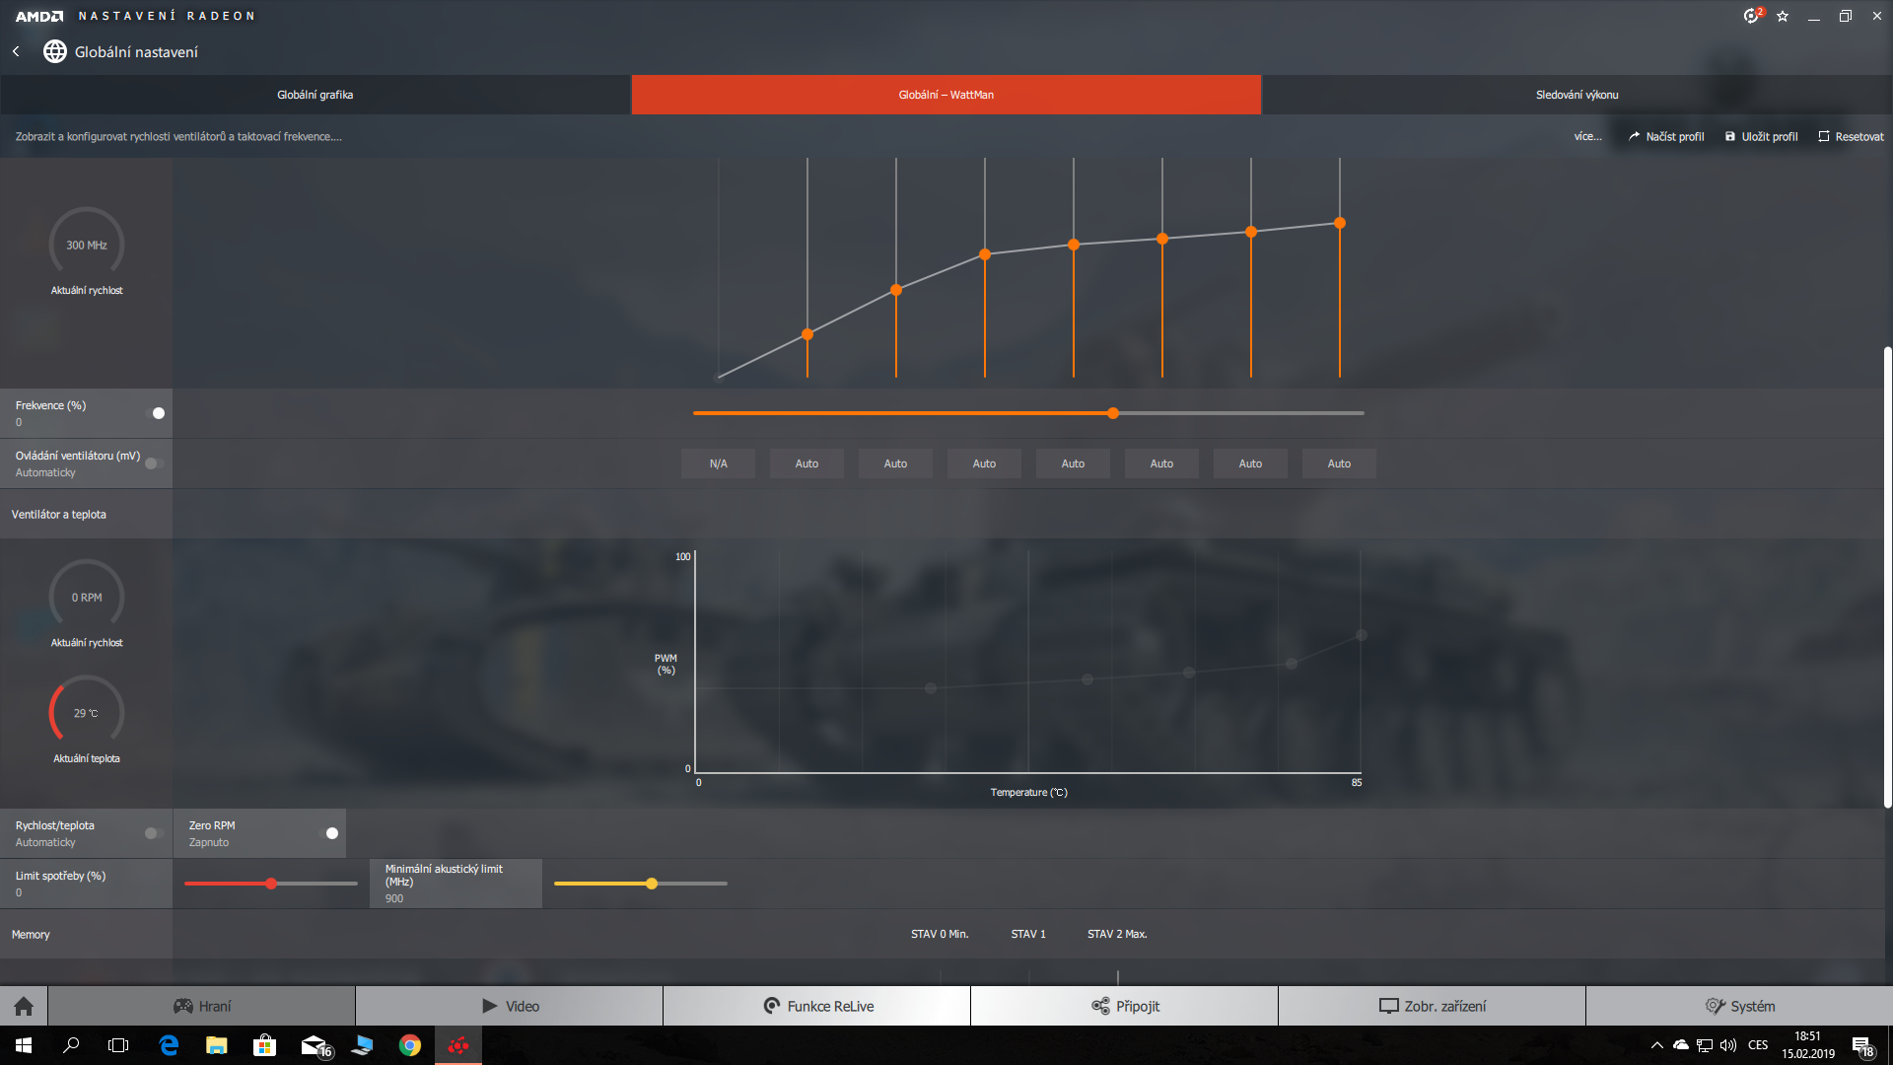Click the Limit spotřeby red slider
The width and height of the screenshot is (1893, 1065).
click(x=270, y=884)
